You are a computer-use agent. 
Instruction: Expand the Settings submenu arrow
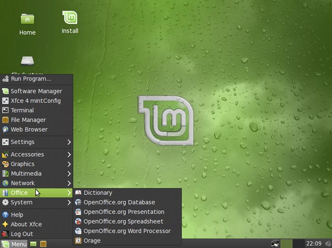tap(69, 142)
